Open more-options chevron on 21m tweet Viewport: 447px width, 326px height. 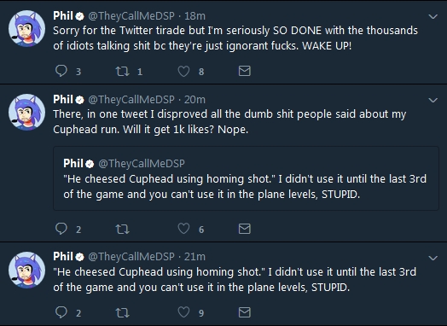[433, 258]
